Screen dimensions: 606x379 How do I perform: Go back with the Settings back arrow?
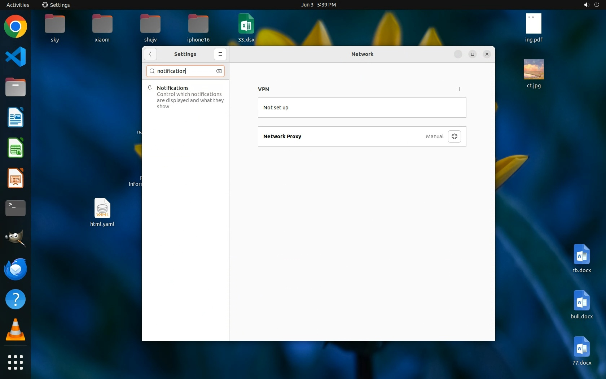point(150,54)
